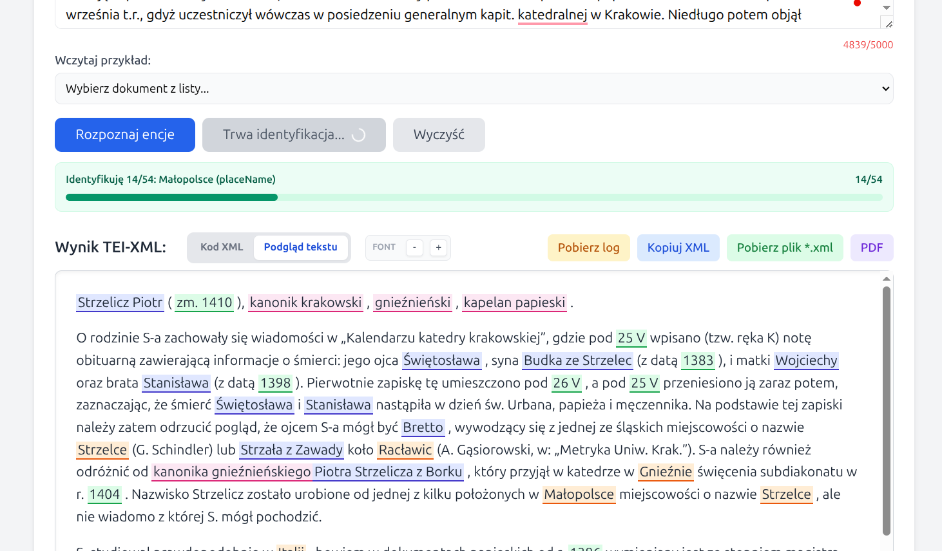This screenshot has width=942, height=551.
Task: Switch to Kod XML tab
Action: pos(222,247)
